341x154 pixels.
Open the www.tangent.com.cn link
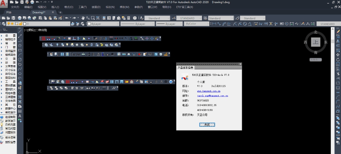[x=209, y=91]
